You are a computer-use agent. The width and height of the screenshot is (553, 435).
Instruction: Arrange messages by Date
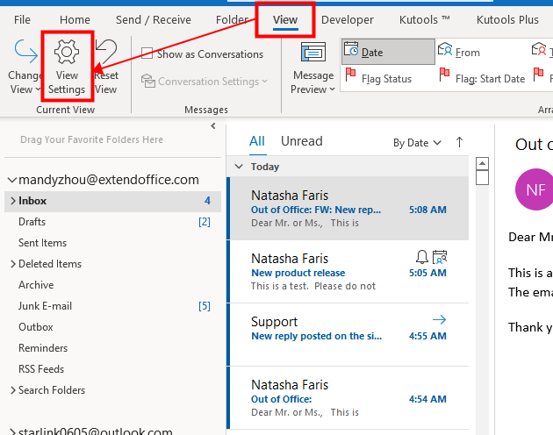click(x=387, y=53)
